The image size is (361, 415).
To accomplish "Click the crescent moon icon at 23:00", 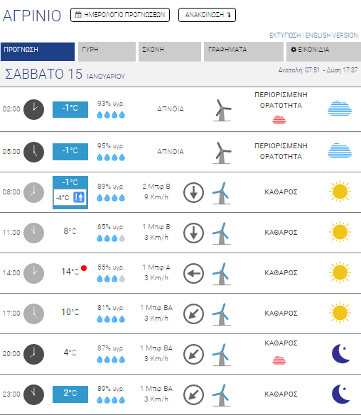I will click(x=341, y=394).
